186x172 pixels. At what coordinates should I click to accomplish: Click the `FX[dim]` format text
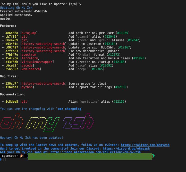click(84, 55)
